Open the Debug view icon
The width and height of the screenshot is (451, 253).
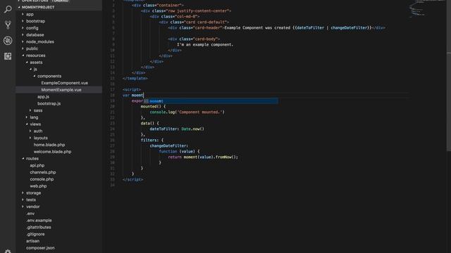point(8,41)
